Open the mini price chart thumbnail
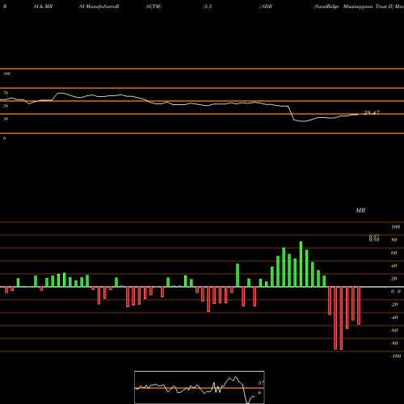Image resolution: width=404 pixels, height=404 pixels. (x=200, y=387)
